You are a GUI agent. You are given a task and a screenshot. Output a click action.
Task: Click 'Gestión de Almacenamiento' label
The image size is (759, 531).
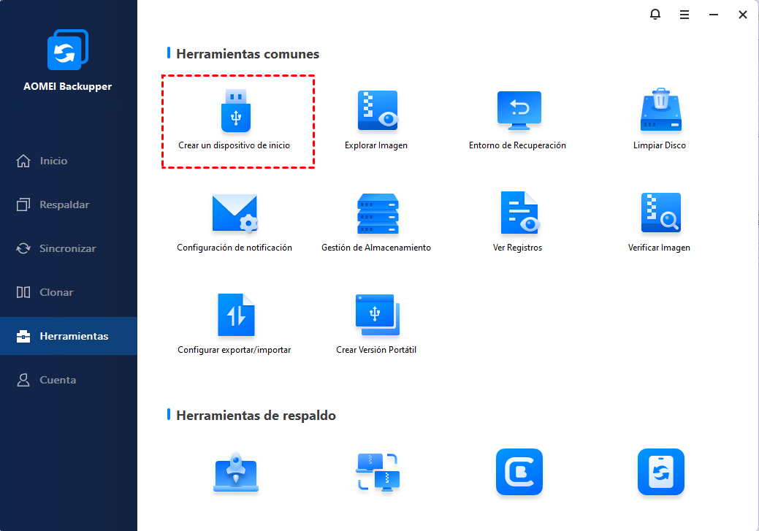(x=376, y=248)
